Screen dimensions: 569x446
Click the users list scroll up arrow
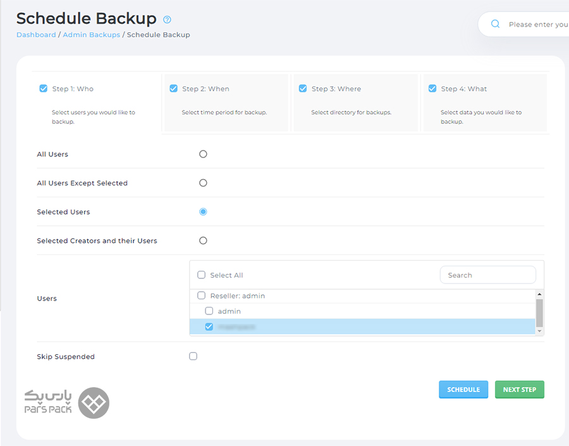pos(539,294)
